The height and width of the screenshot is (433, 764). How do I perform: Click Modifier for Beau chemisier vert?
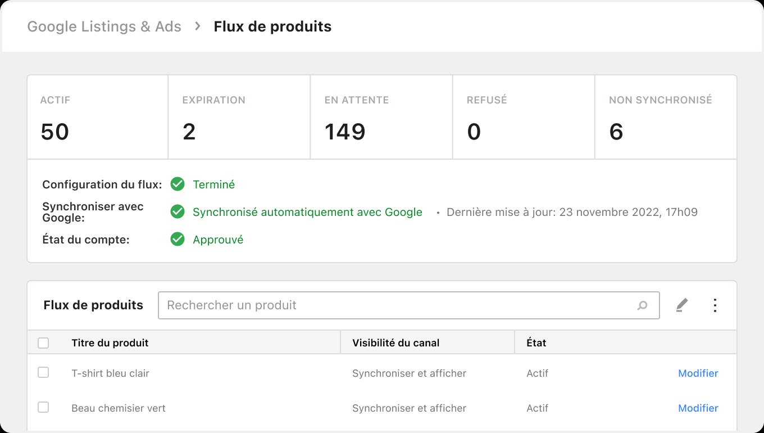tap(698, 408)
